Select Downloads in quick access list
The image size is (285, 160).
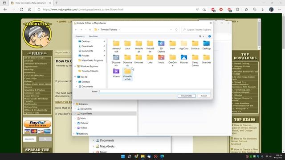pyautogui.click(x=85, y=46)
